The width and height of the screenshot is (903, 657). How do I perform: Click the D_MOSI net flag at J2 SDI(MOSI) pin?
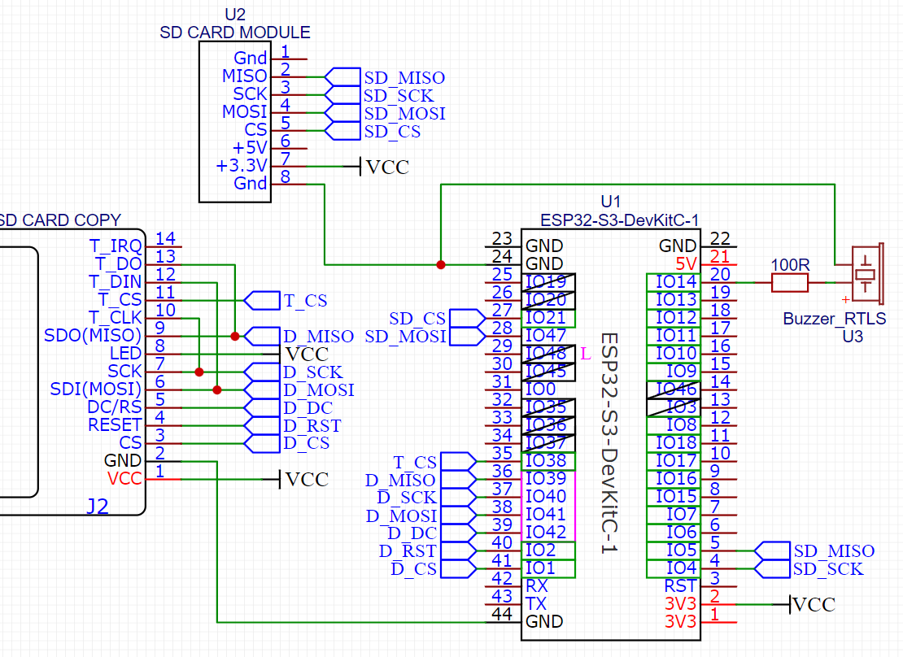pos(262,389)
